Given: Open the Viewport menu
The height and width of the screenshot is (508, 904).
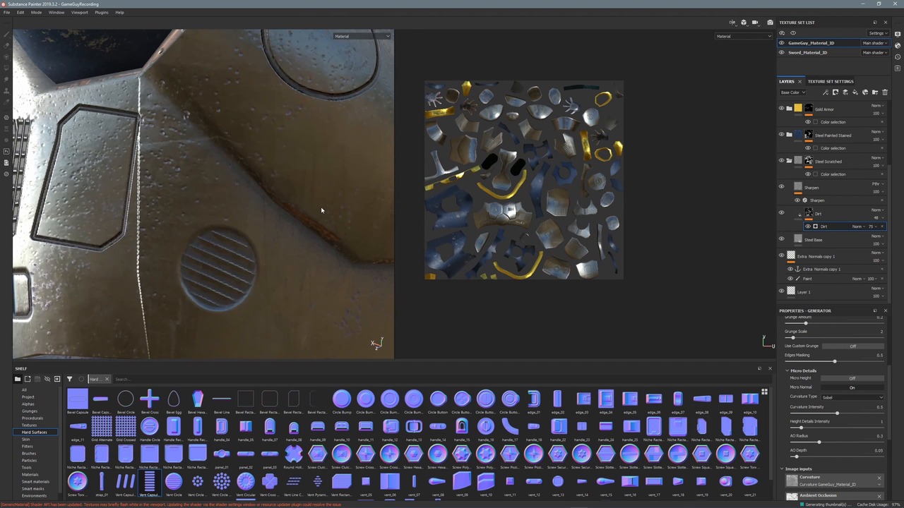Looking at the screenshot, I should pyautogui.click(x=80, y=12).
